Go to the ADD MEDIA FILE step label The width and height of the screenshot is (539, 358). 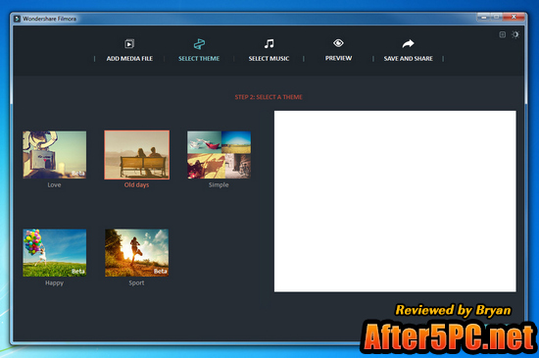pyautogui.click(x=129, y=59)
